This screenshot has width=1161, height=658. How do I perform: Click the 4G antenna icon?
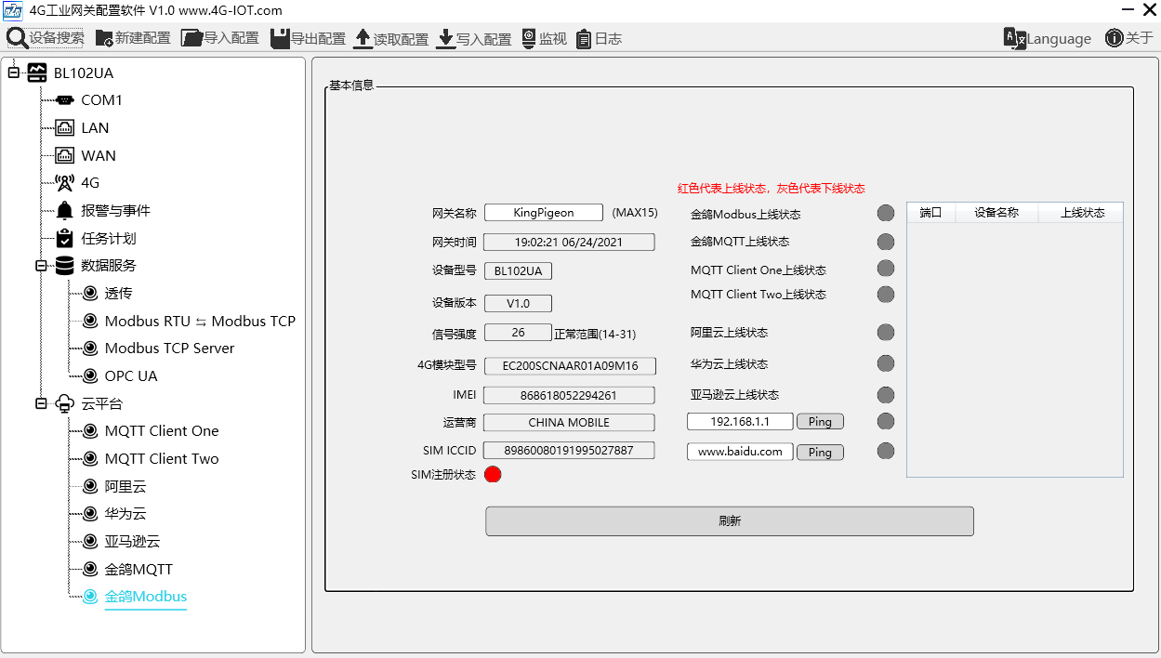[64, 183]
